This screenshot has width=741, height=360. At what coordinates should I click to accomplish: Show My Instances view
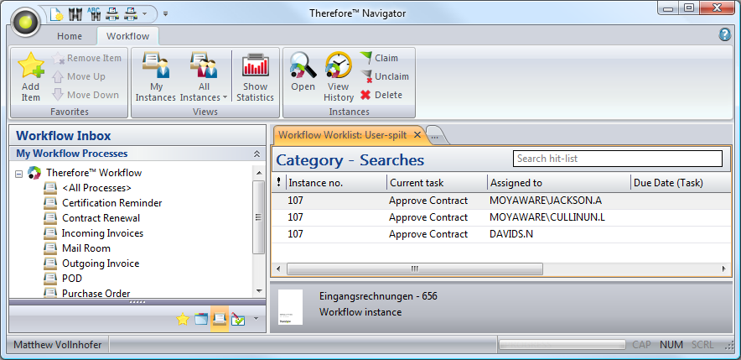[155, 77]
